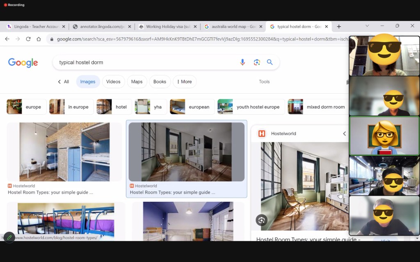The width and height of the screenshot is (420, 262).
Task: Open the tab search dropdown chevron
Action: coord(367,26)
